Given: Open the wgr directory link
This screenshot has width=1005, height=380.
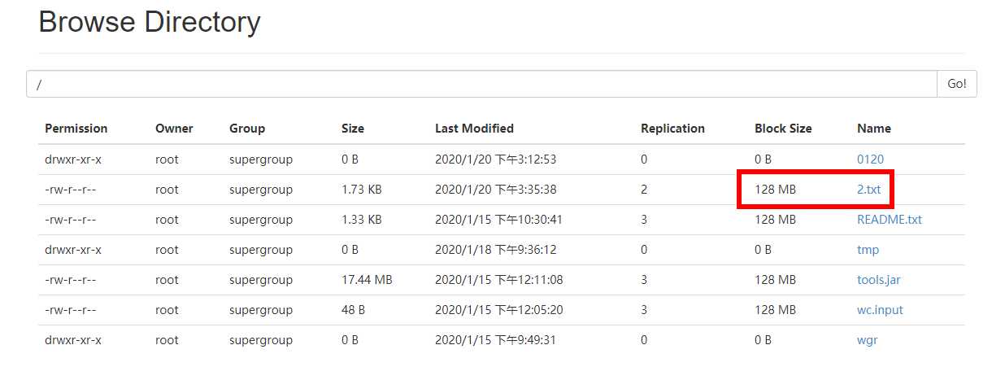Looking at the screenshot, I should tap(867, 340).
